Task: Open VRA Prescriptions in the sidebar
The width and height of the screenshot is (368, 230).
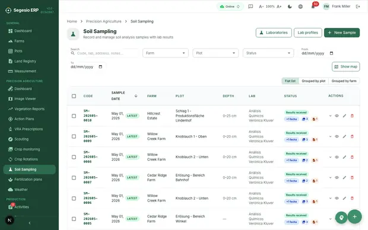Action: (29, 129)
